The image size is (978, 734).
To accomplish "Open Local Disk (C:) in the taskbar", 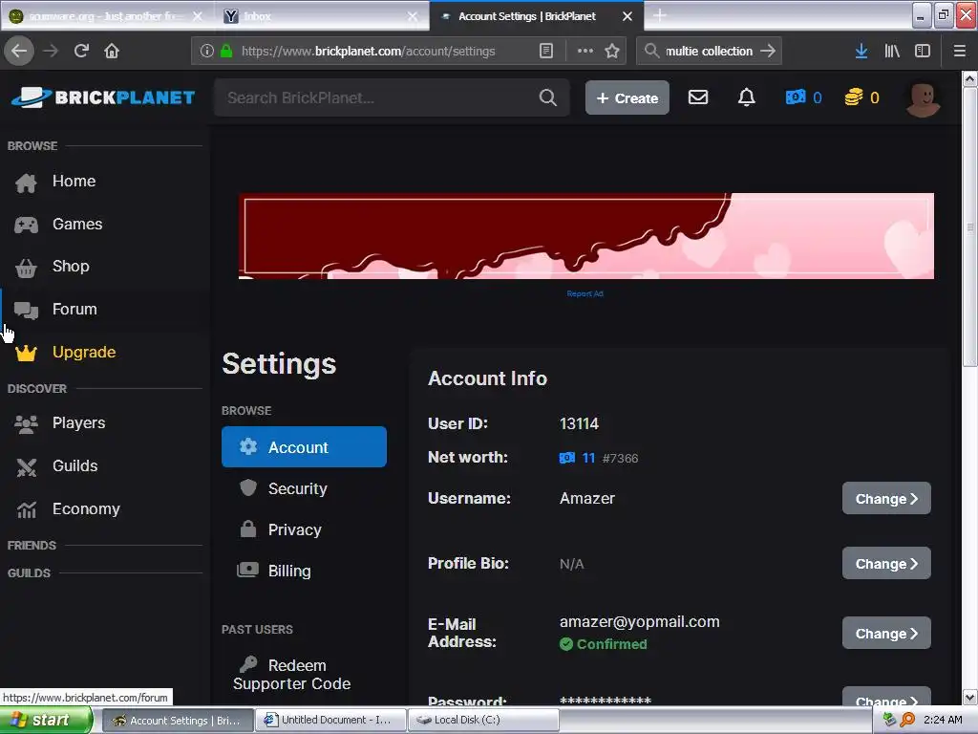I will [x=484, y=720].
